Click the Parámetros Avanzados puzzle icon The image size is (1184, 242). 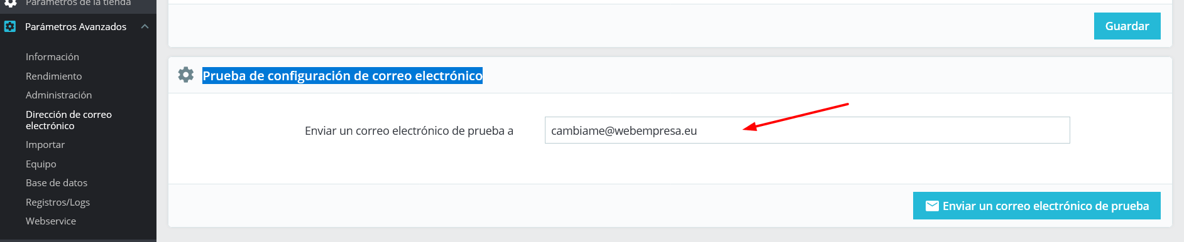coord(10,26)
